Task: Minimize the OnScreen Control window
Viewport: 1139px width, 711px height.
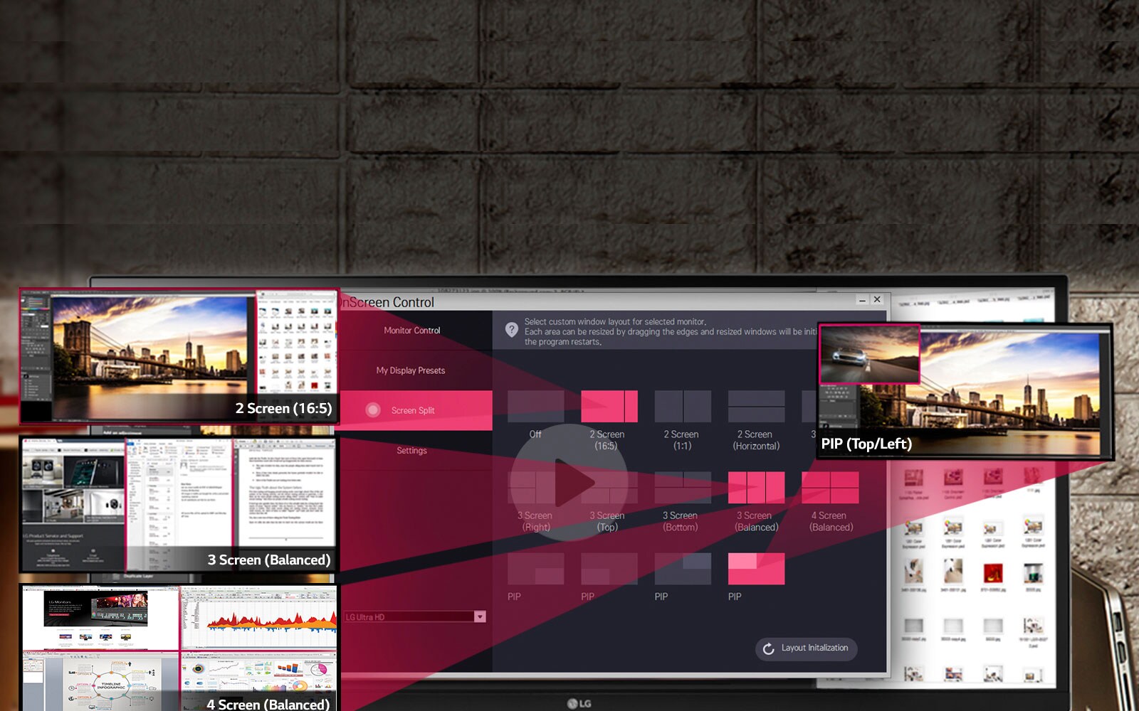Action: (862, 300)
